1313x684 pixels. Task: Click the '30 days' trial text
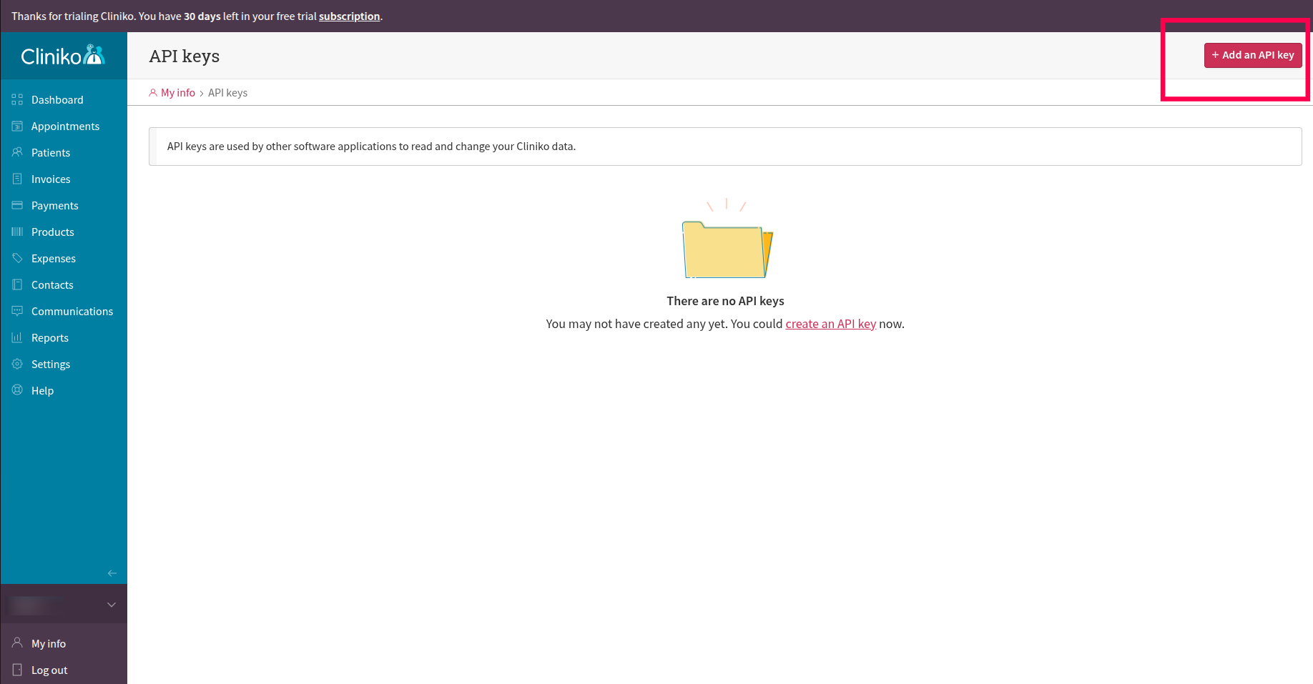tap(202, 16)
